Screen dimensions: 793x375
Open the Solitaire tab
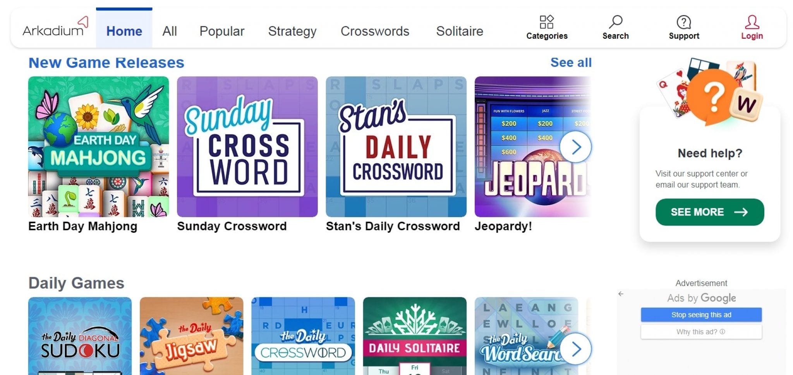click(460, 31)
